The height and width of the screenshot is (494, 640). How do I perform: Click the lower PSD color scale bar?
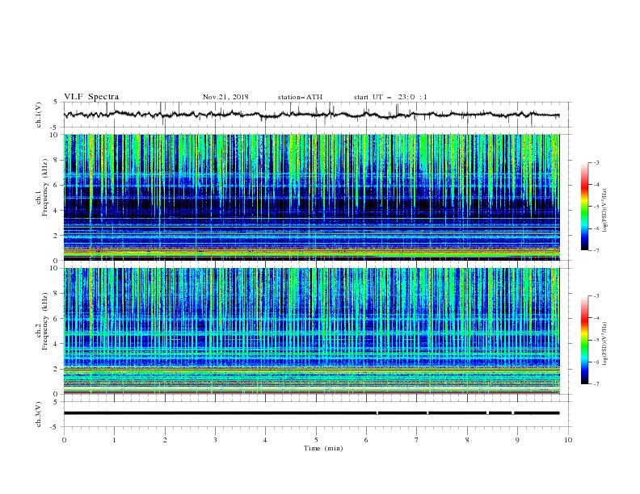pyautogui.click(x=584, y=340)
